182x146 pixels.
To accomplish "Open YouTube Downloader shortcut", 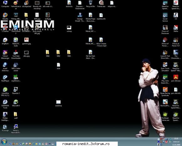I will click(16, 54).
